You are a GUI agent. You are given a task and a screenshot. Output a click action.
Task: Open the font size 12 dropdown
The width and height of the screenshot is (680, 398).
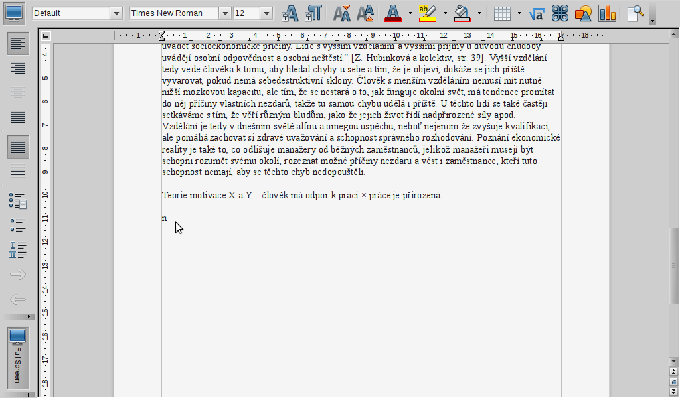point(266,13)
